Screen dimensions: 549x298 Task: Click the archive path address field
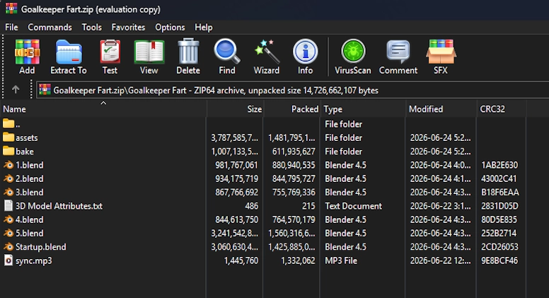tap(292, 90)
